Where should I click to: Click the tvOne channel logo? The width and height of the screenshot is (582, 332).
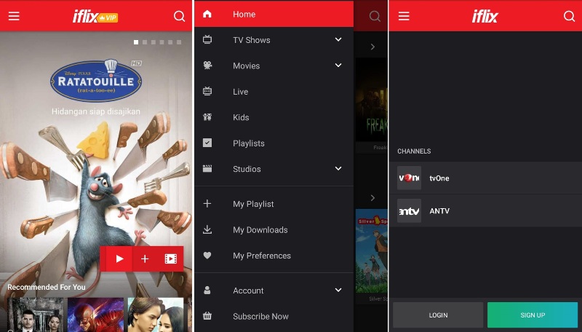pos(409,178)
